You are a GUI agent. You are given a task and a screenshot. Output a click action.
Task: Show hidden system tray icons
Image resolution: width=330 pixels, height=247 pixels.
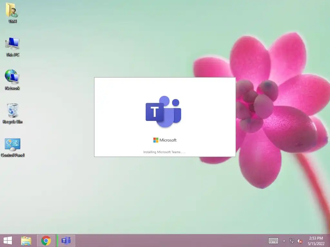(284, 241)
